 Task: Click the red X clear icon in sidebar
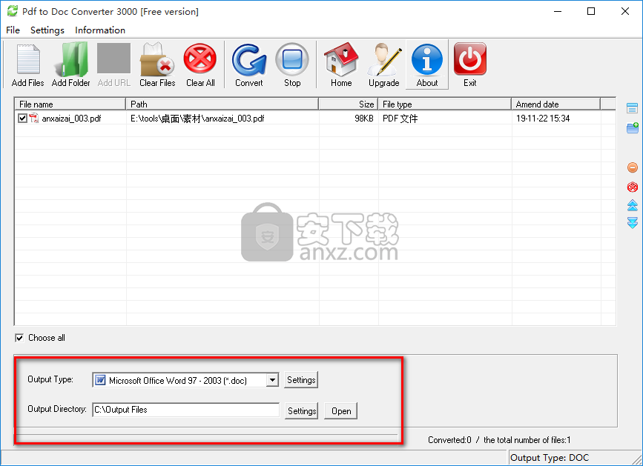click(633, 187)
